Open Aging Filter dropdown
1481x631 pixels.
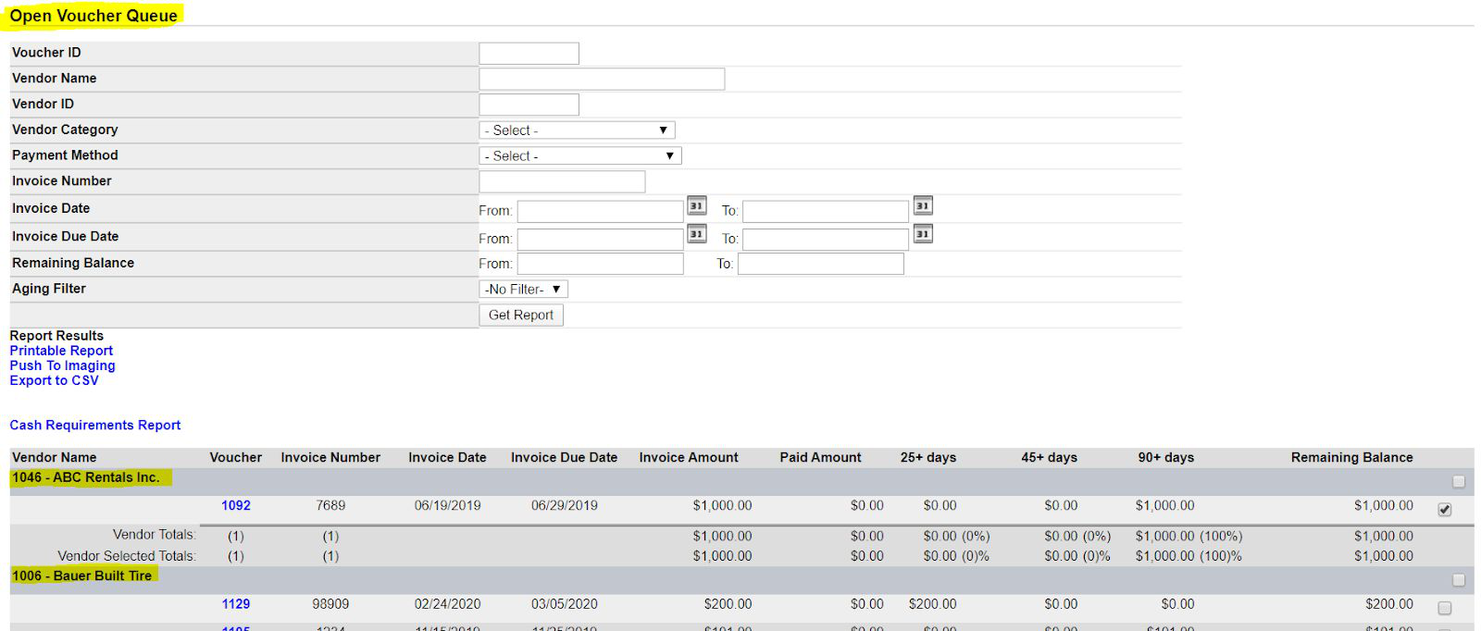tap(523, 290)
